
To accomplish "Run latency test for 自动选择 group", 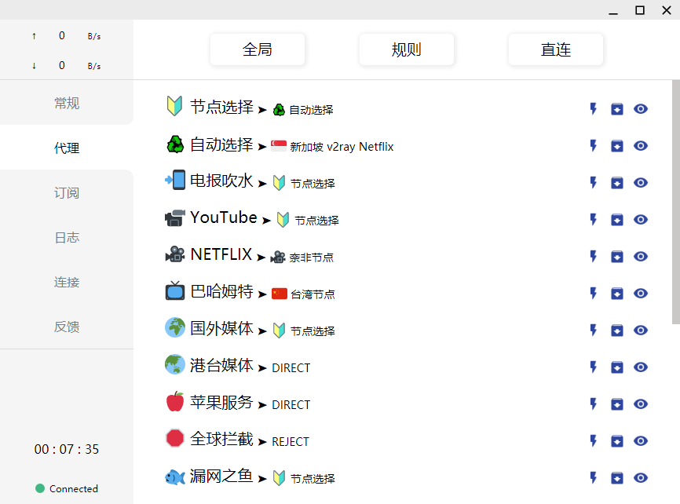I will point(594,146).
